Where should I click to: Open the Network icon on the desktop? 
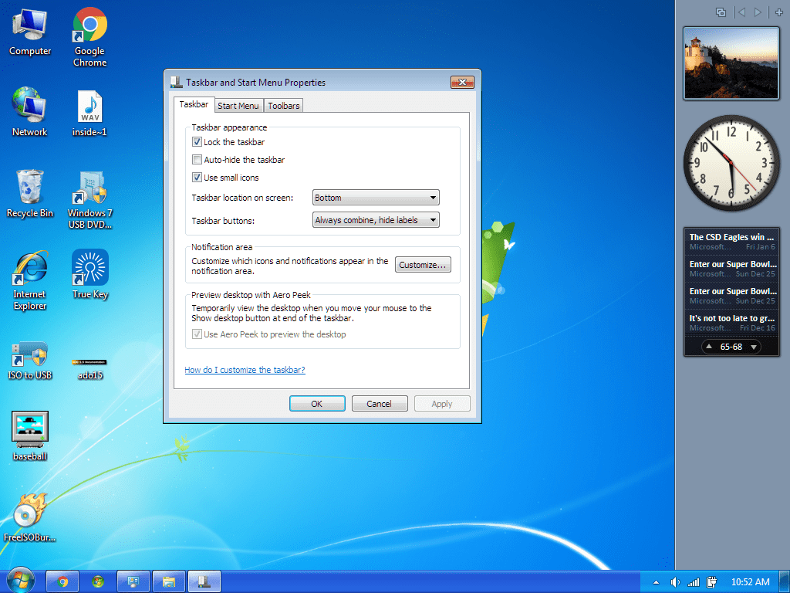(x=29, y=104)
